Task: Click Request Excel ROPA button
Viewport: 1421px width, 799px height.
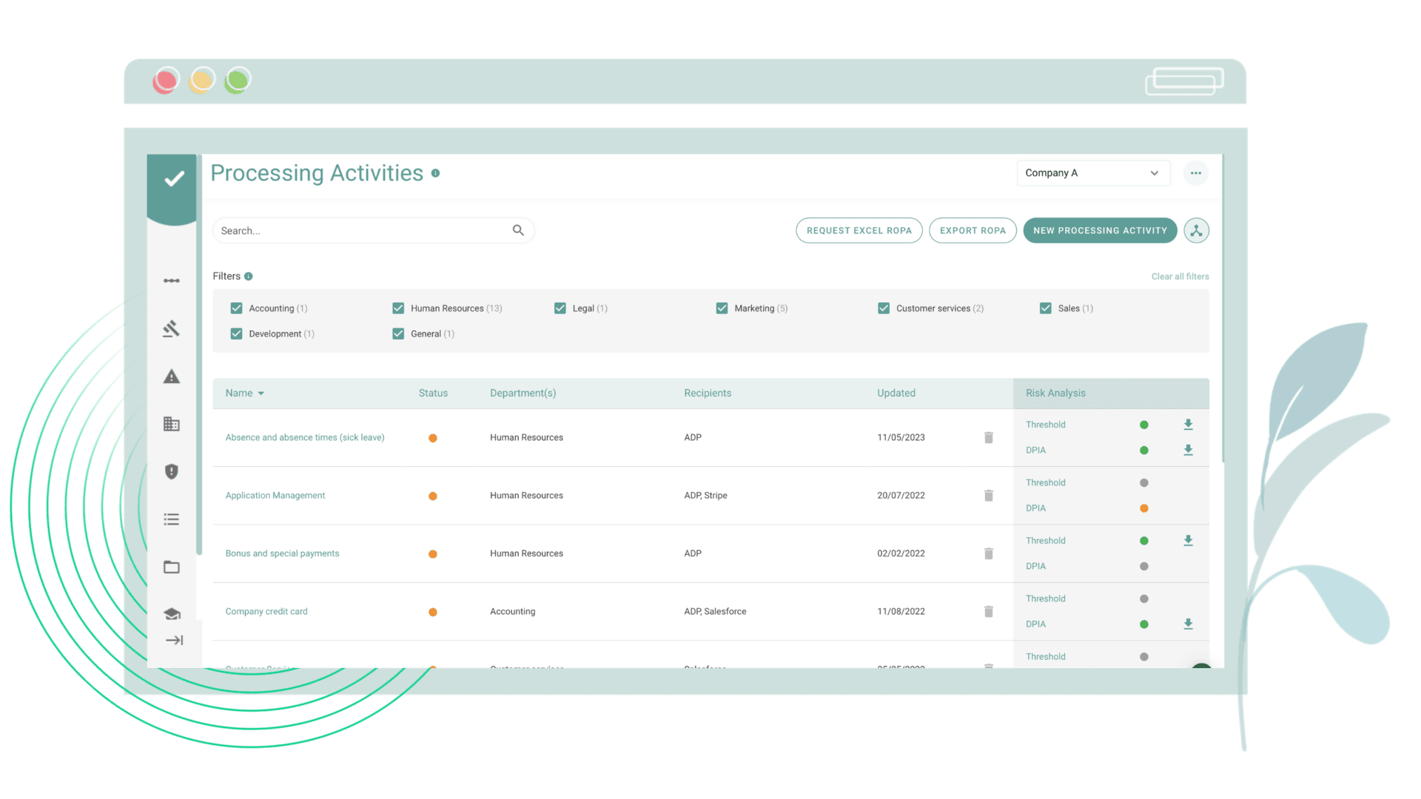Action: (x=859, y=230)
